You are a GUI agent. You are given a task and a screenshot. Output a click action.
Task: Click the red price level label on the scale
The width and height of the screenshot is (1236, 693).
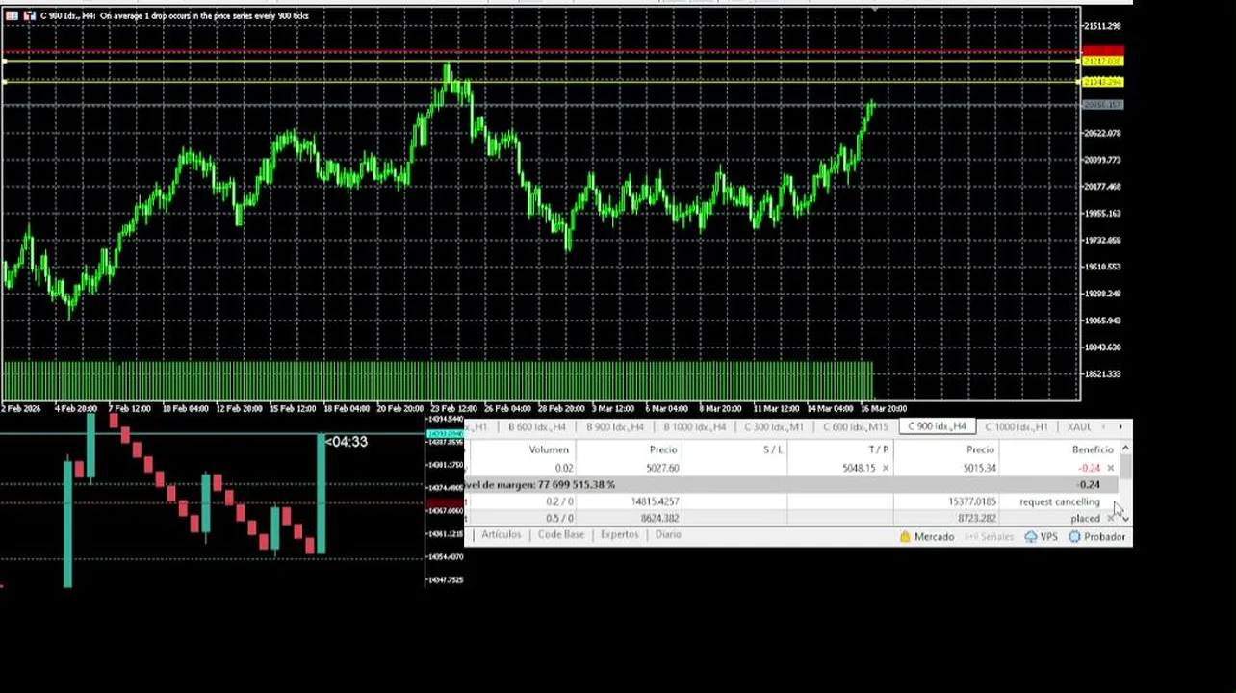click(1102, 50)
